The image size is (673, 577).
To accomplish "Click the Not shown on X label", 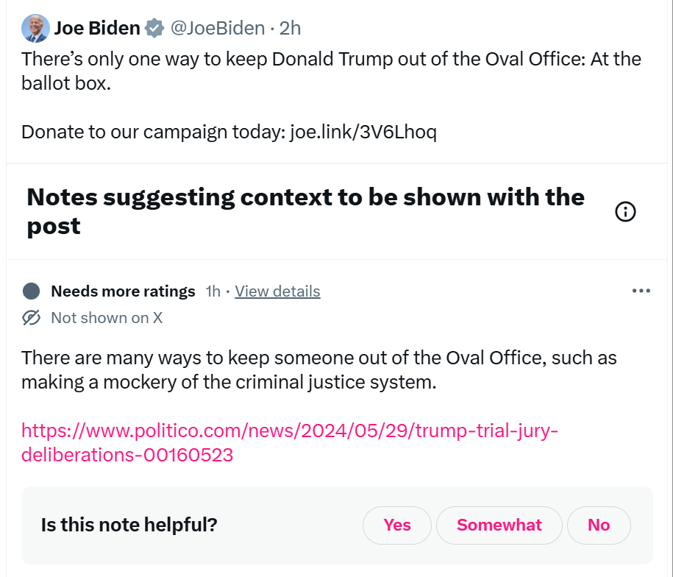I will pos(107,318).
